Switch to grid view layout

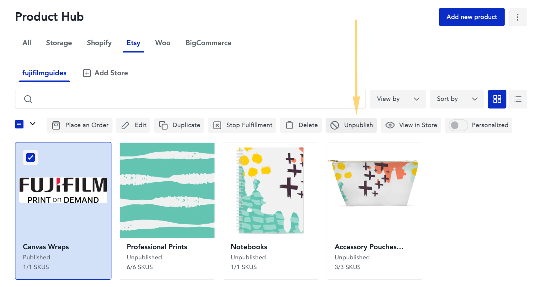(x=497, y=99)
